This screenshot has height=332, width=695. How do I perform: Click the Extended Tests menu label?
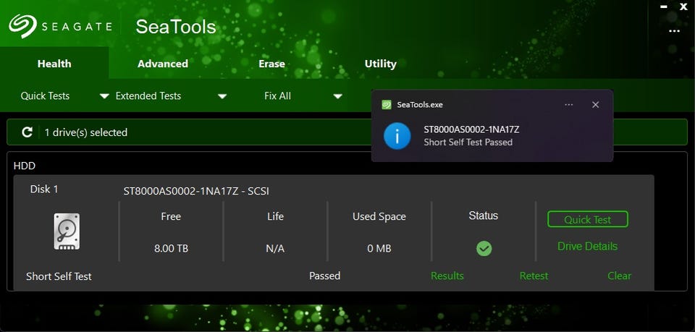tap(148, 95)
